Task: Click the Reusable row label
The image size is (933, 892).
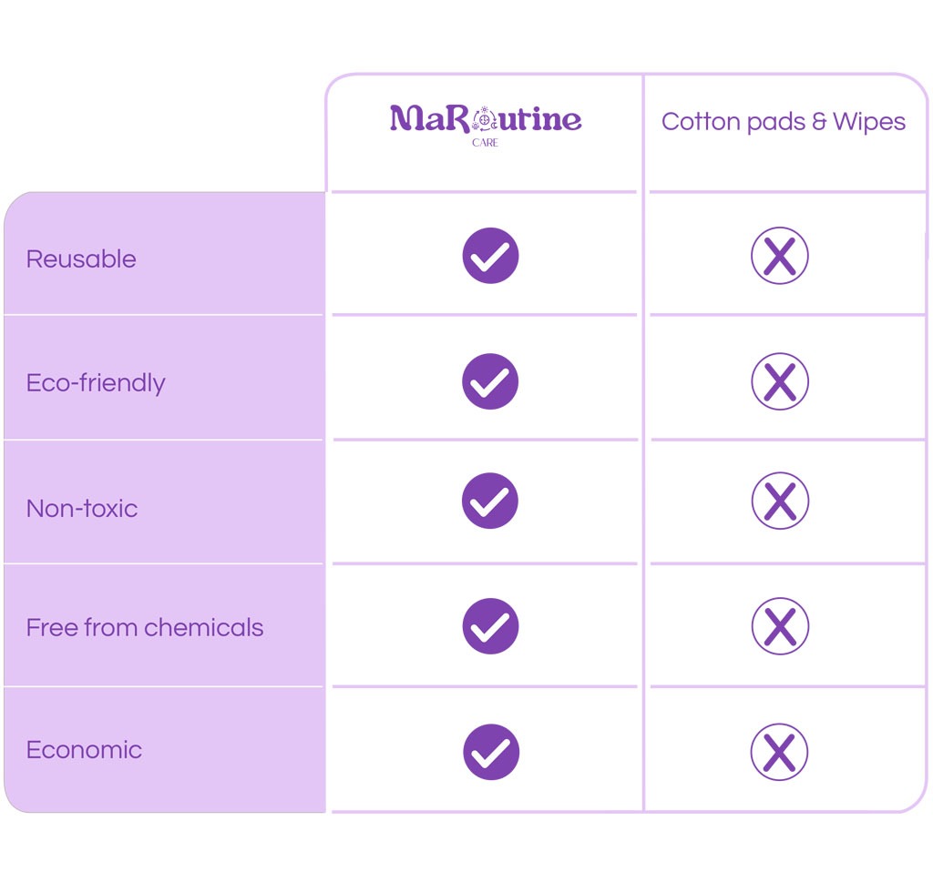Action: pyautogui.click(x=81, y=259)
